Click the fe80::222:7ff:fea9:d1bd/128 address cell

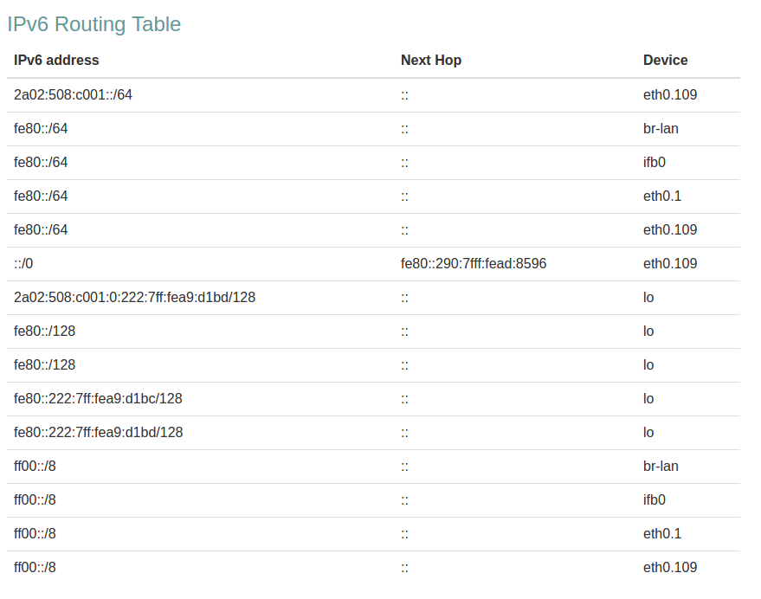(98, 432)
